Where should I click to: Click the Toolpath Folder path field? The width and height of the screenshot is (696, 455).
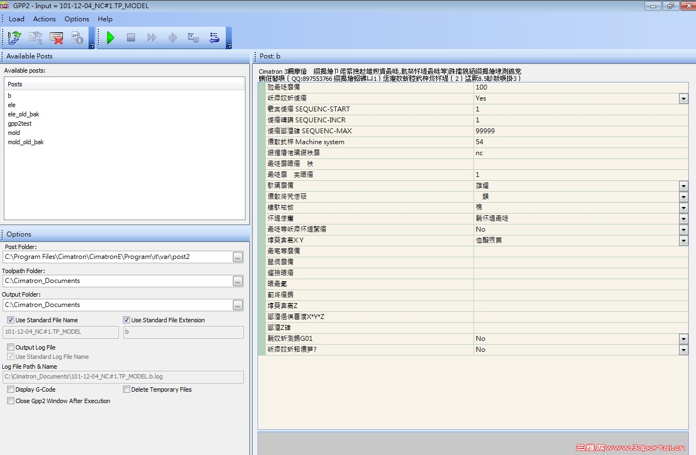pos(117,281)
